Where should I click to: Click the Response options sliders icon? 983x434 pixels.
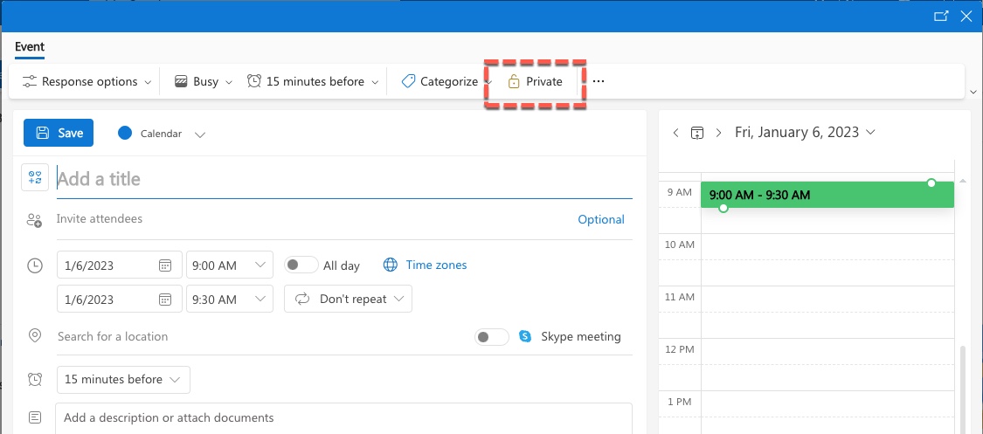coord(30,81)
